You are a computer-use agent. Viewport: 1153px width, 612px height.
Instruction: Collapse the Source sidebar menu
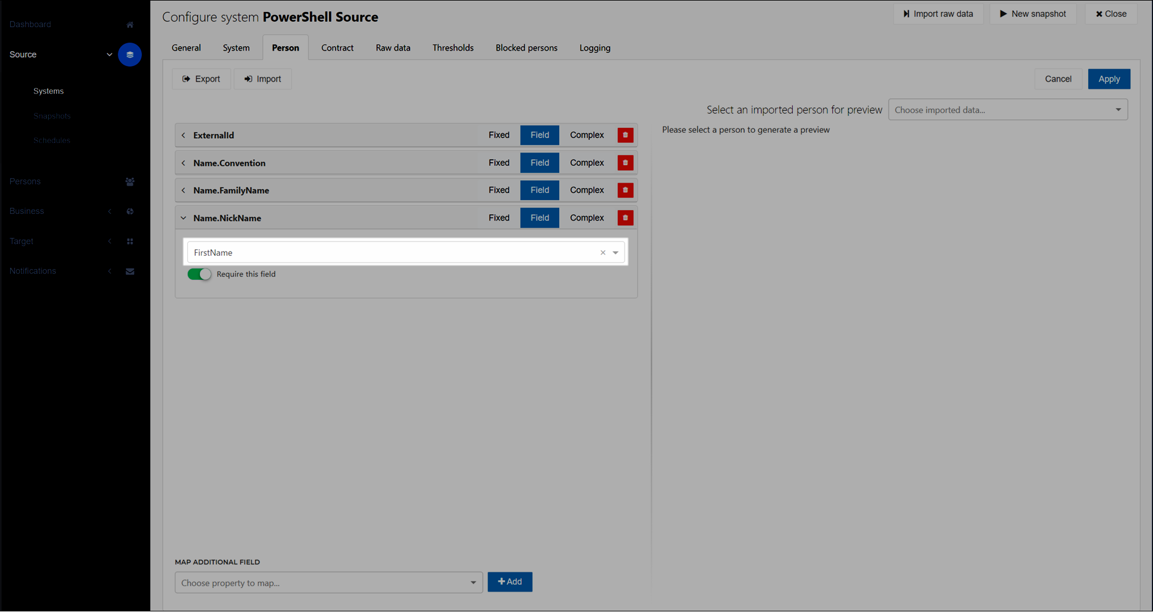coord(109,55)
